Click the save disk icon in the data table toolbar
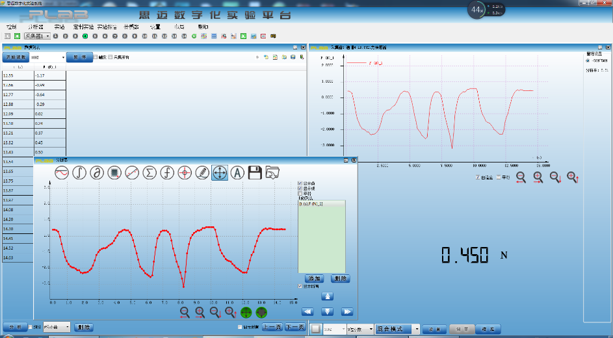Viewport: 613px width, 338px height. pyautogui.click(x=293, y=57)
